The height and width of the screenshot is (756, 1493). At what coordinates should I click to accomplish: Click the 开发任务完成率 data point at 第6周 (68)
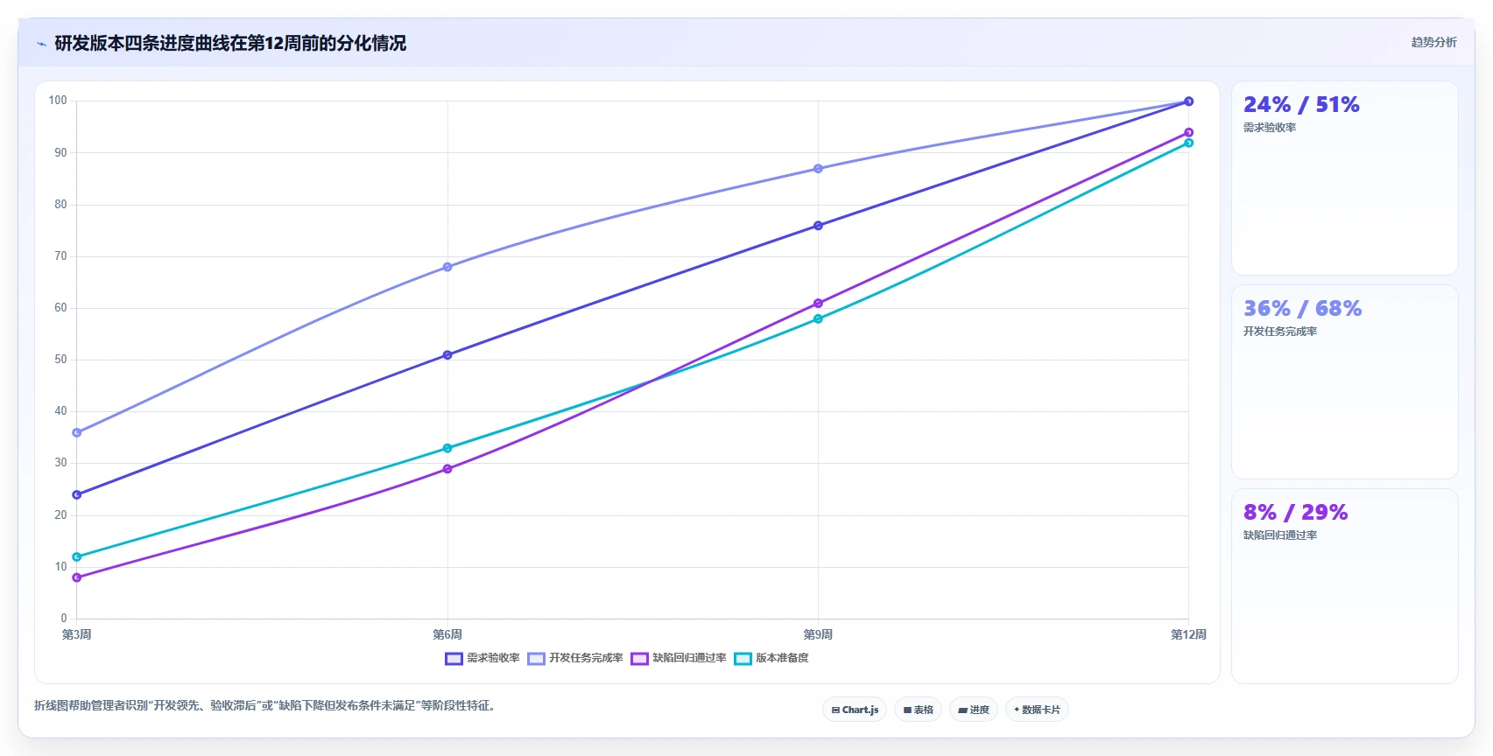click(x=447, y=267)
